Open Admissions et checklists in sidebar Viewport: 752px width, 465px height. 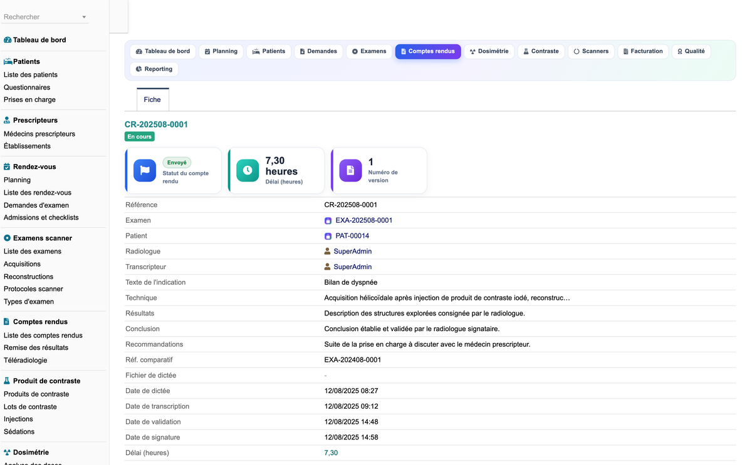(41, 217)
